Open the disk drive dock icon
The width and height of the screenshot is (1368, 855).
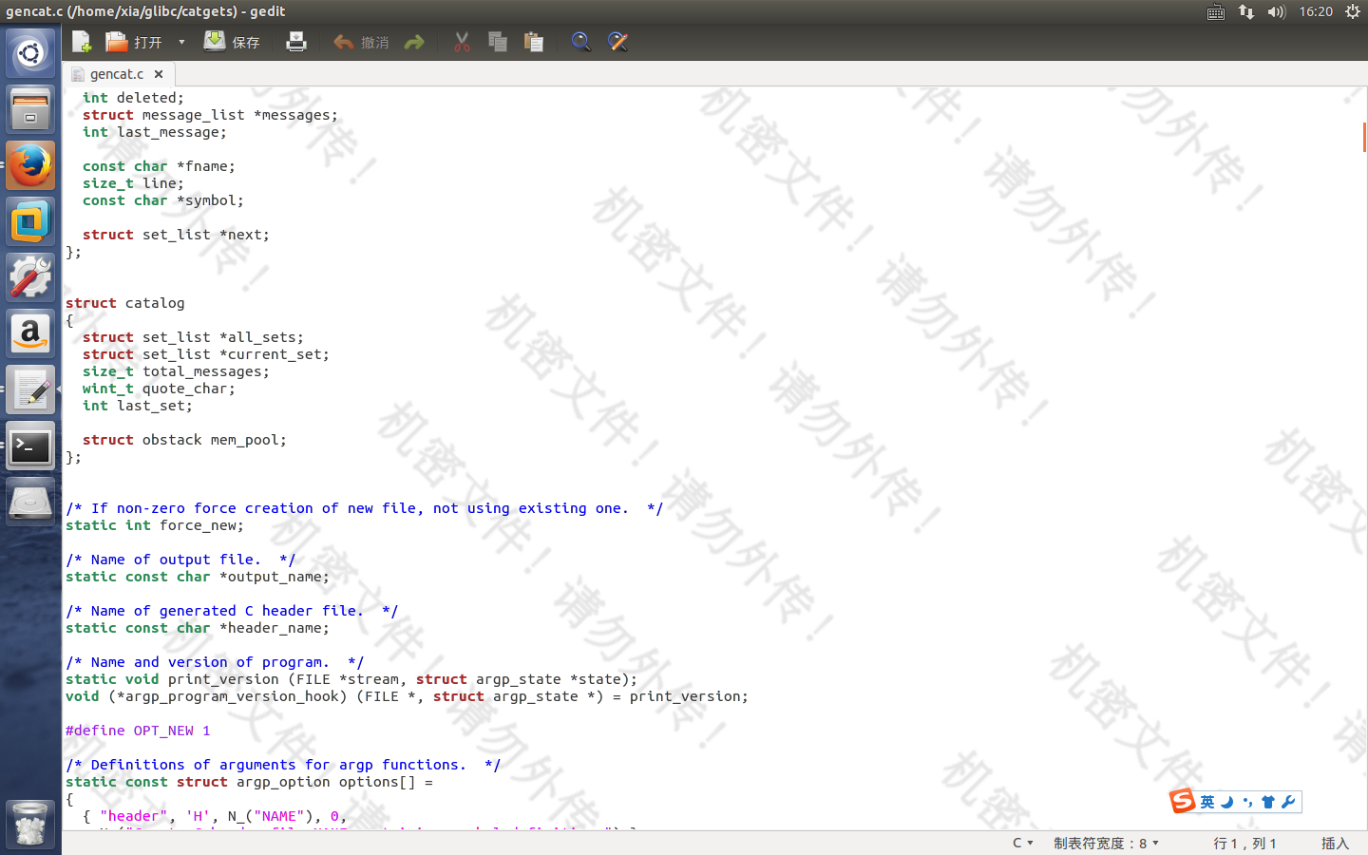[30, 502]
